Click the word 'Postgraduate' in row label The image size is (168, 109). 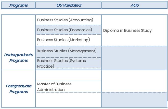tap(19, 86)
